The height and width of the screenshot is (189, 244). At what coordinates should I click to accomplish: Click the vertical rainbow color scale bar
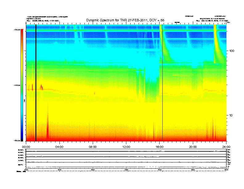click(x=22, y=85)
